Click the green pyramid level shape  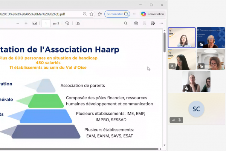(x=46, y=101)
